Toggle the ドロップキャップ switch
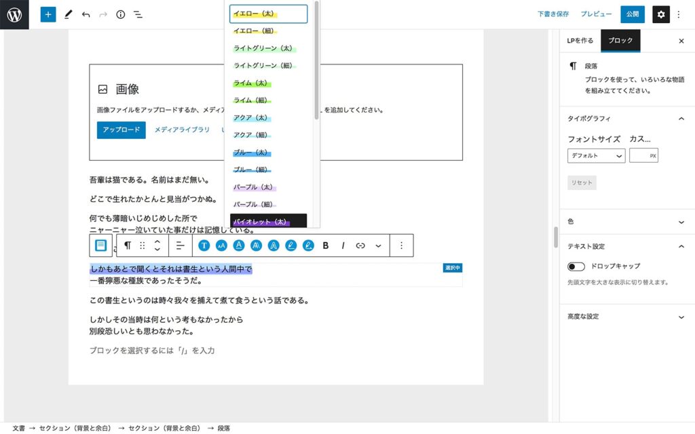The width and height of the screenshot is (695, 434). 576,267
